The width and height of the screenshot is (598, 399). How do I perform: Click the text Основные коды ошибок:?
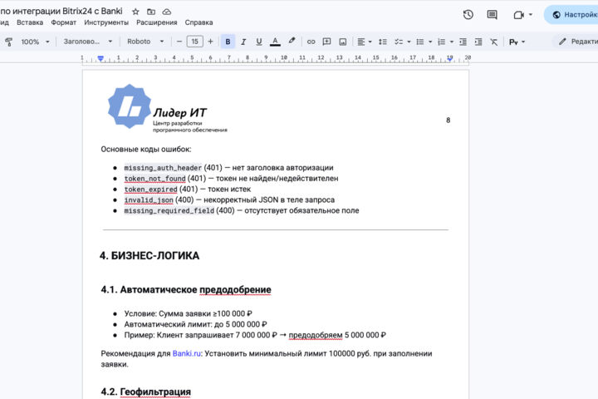pos(146,150)
